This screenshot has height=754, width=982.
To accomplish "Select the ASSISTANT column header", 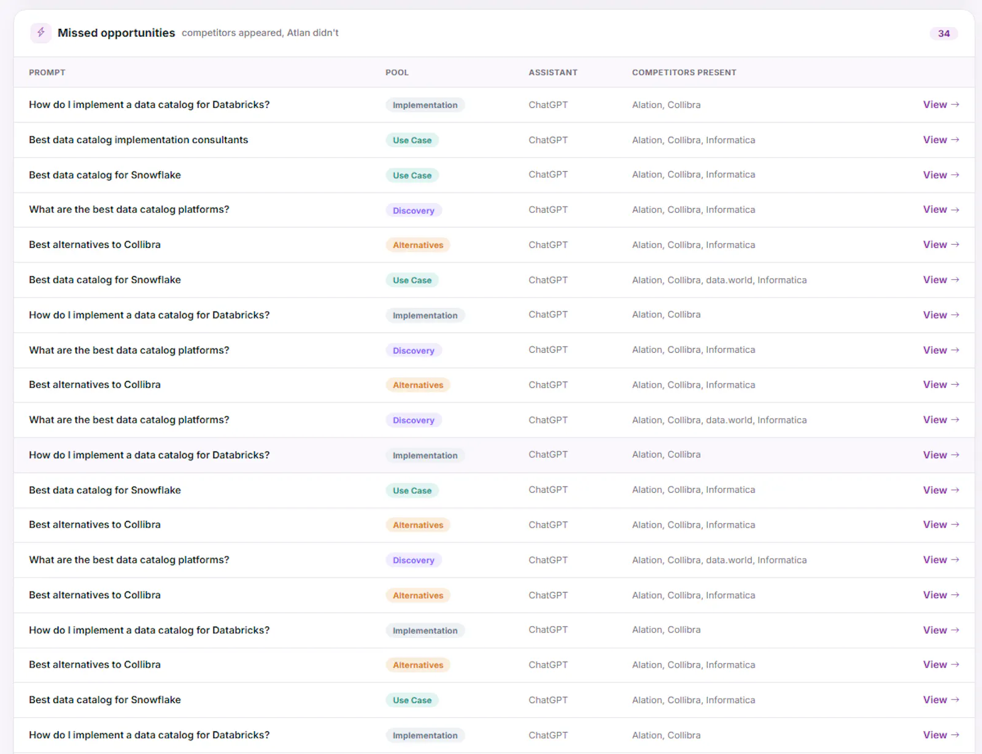I will pyautogui.click(x=553, y=72).
